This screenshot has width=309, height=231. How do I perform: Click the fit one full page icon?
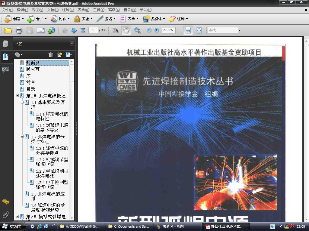(199, 30)
